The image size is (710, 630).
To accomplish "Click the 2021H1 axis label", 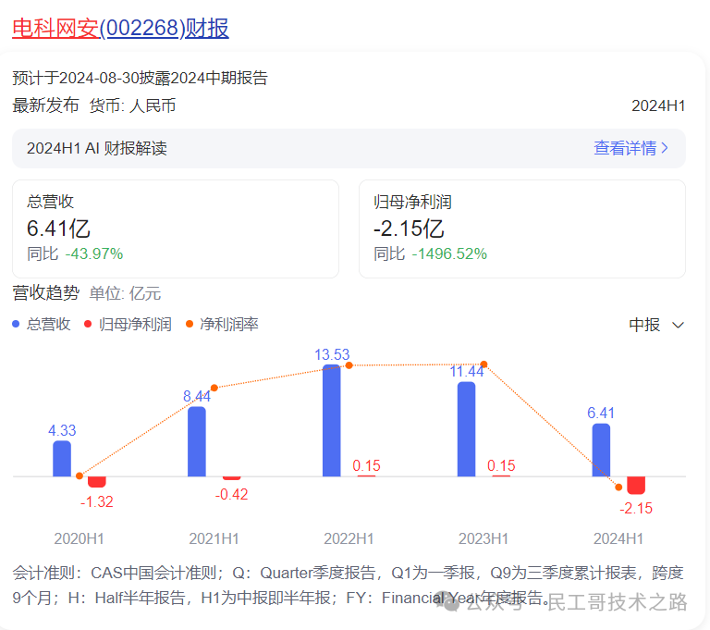I will pos(214,538).
